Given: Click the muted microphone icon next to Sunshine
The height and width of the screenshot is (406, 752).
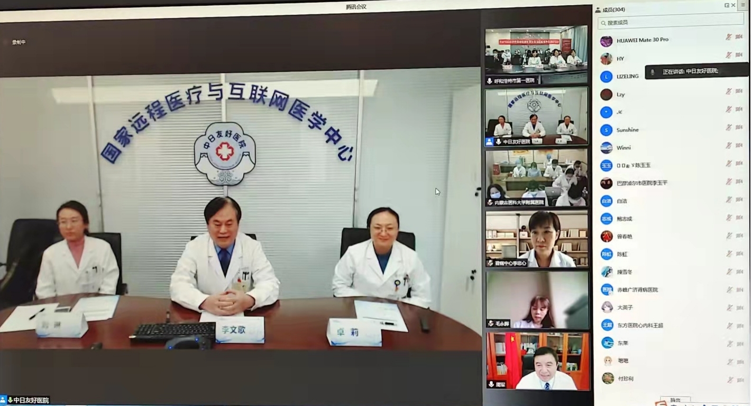Looking at the screenshot, I should click(729, 128).
